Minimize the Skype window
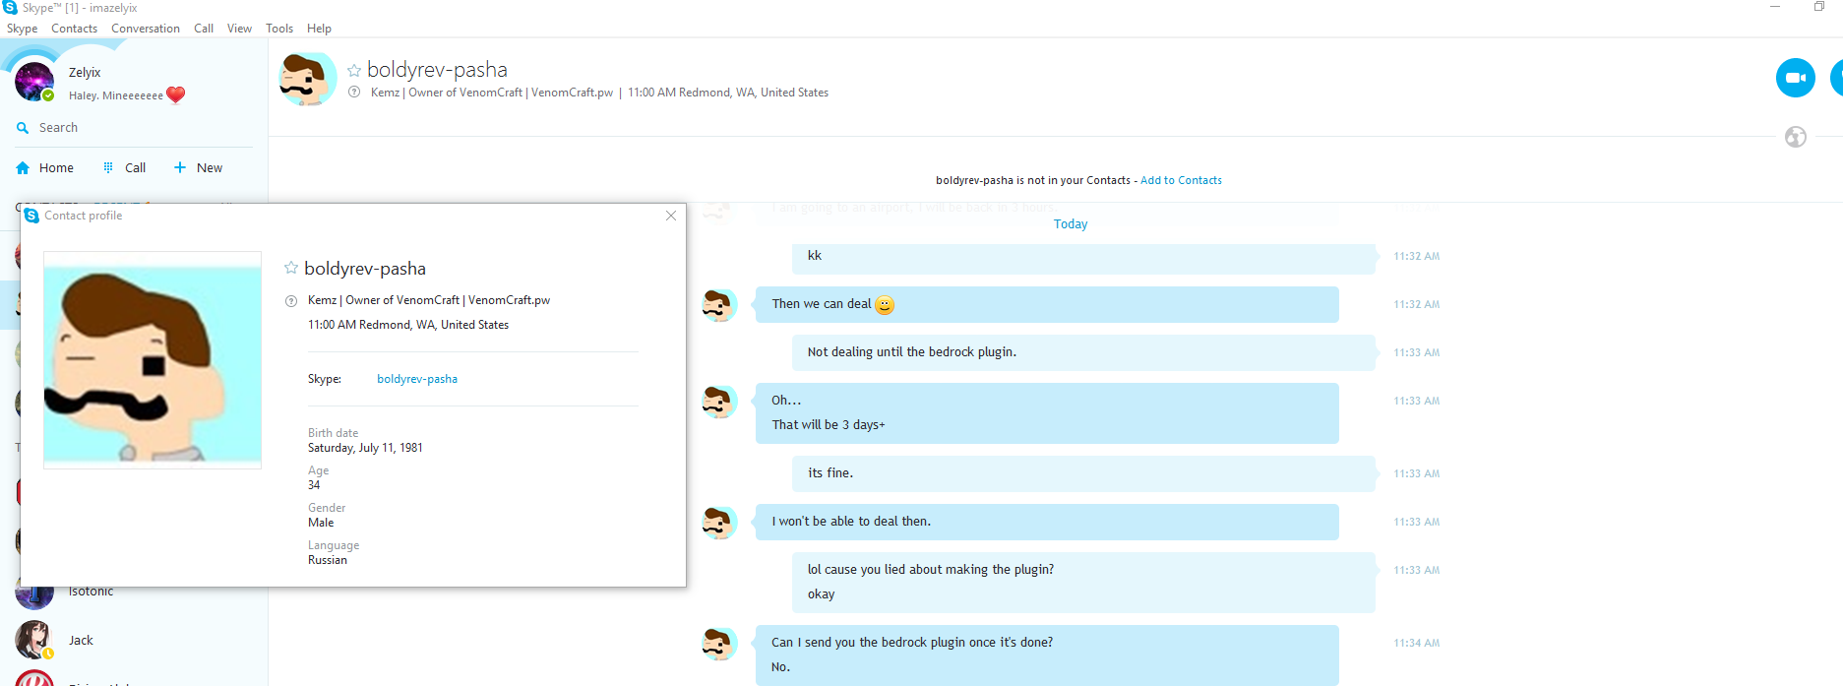The width and height of the screenshot is (1843, 686). tap(1775, 7)
